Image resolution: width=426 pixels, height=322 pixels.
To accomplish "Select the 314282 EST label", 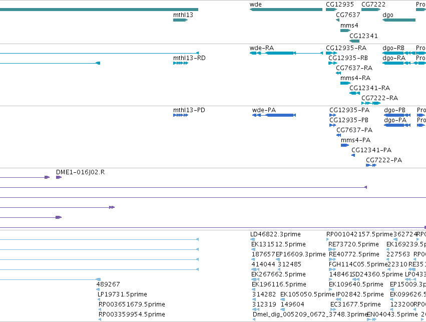I will (264, 294).
